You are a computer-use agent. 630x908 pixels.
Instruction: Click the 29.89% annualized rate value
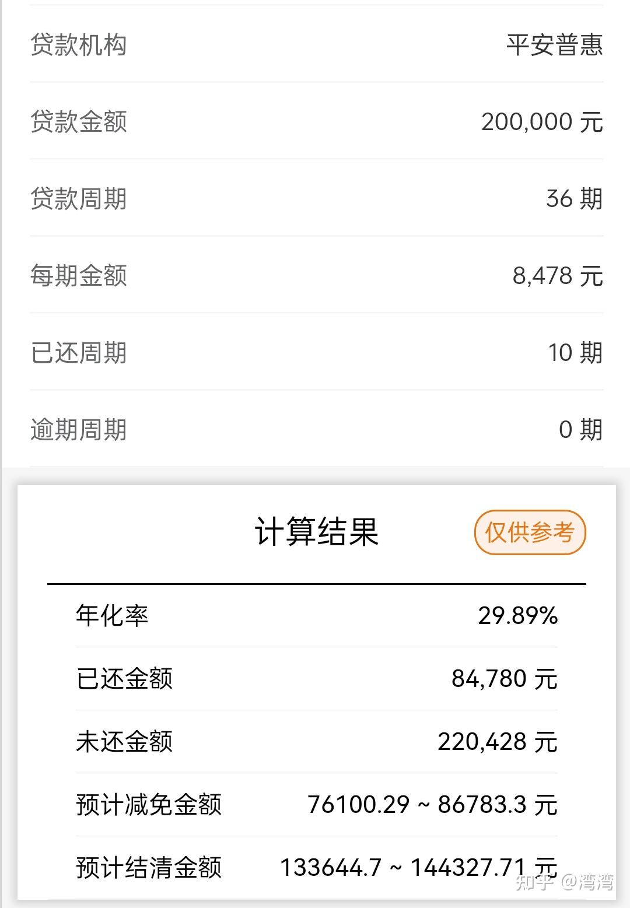click(517, 616)
